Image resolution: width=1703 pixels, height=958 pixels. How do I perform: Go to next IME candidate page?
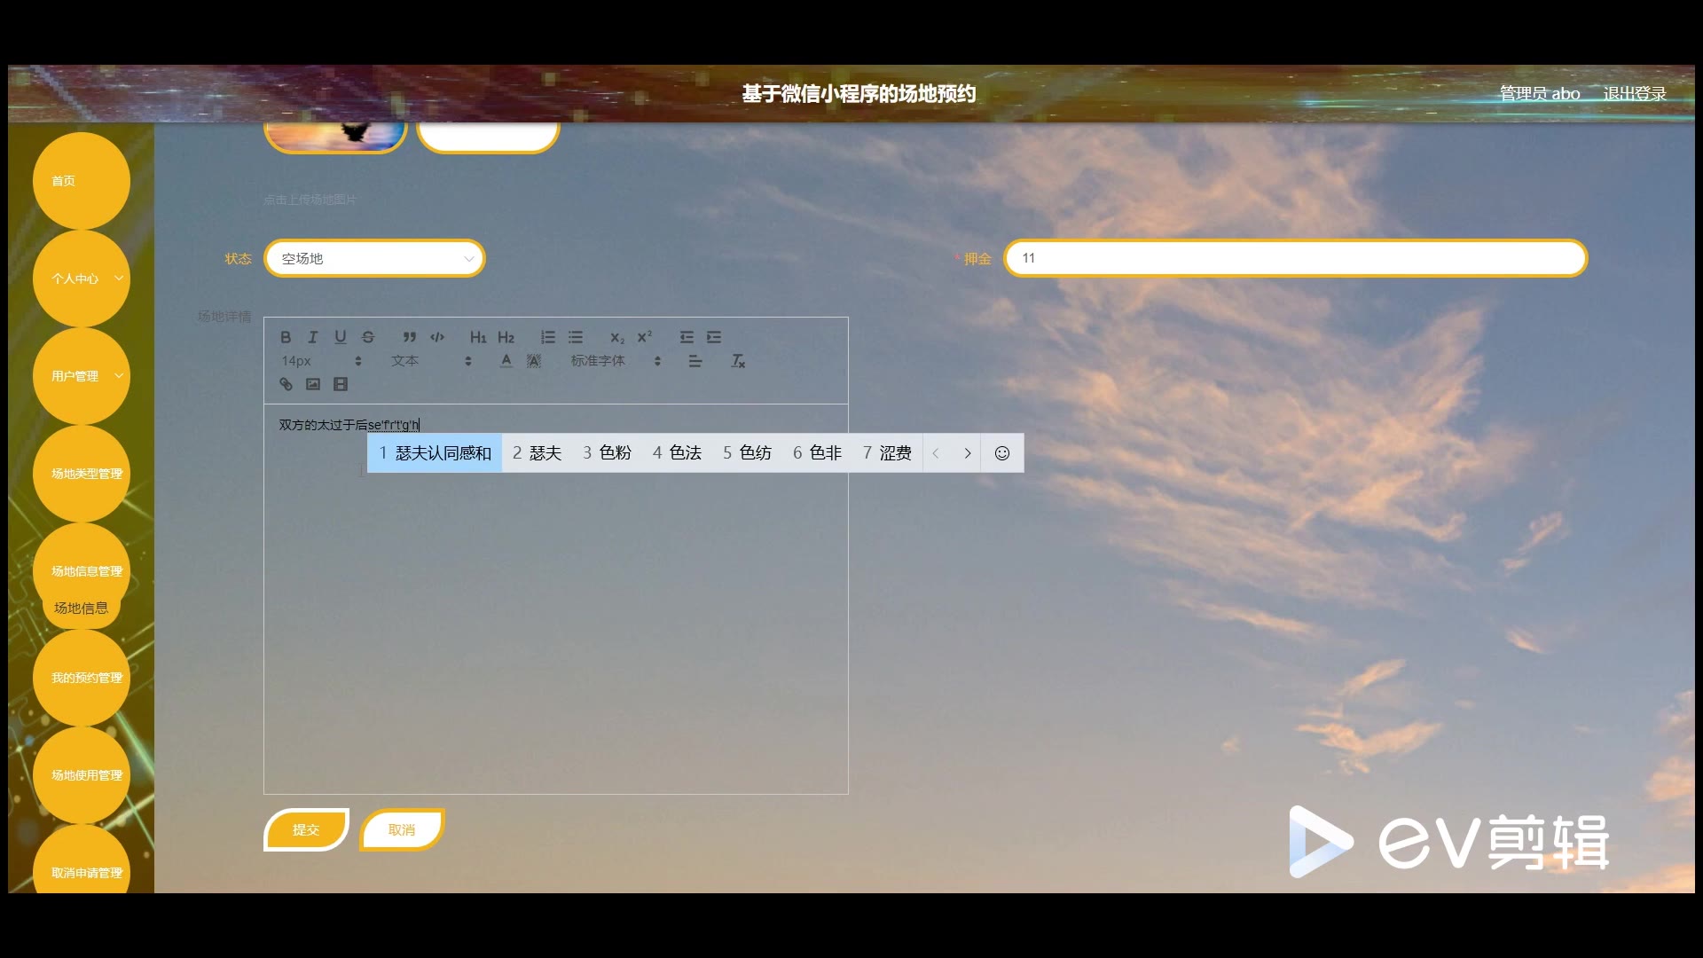[x=968, y=453]
